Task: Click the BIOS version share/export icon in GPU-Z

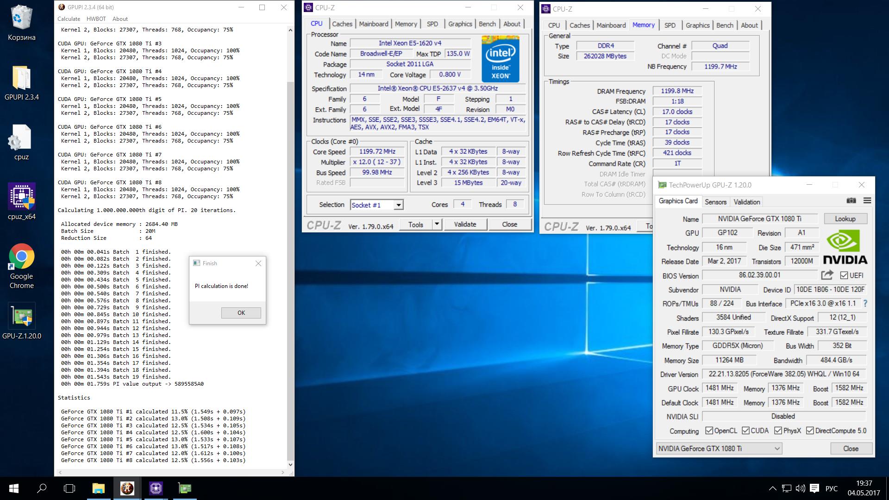Action: [827, 275]
